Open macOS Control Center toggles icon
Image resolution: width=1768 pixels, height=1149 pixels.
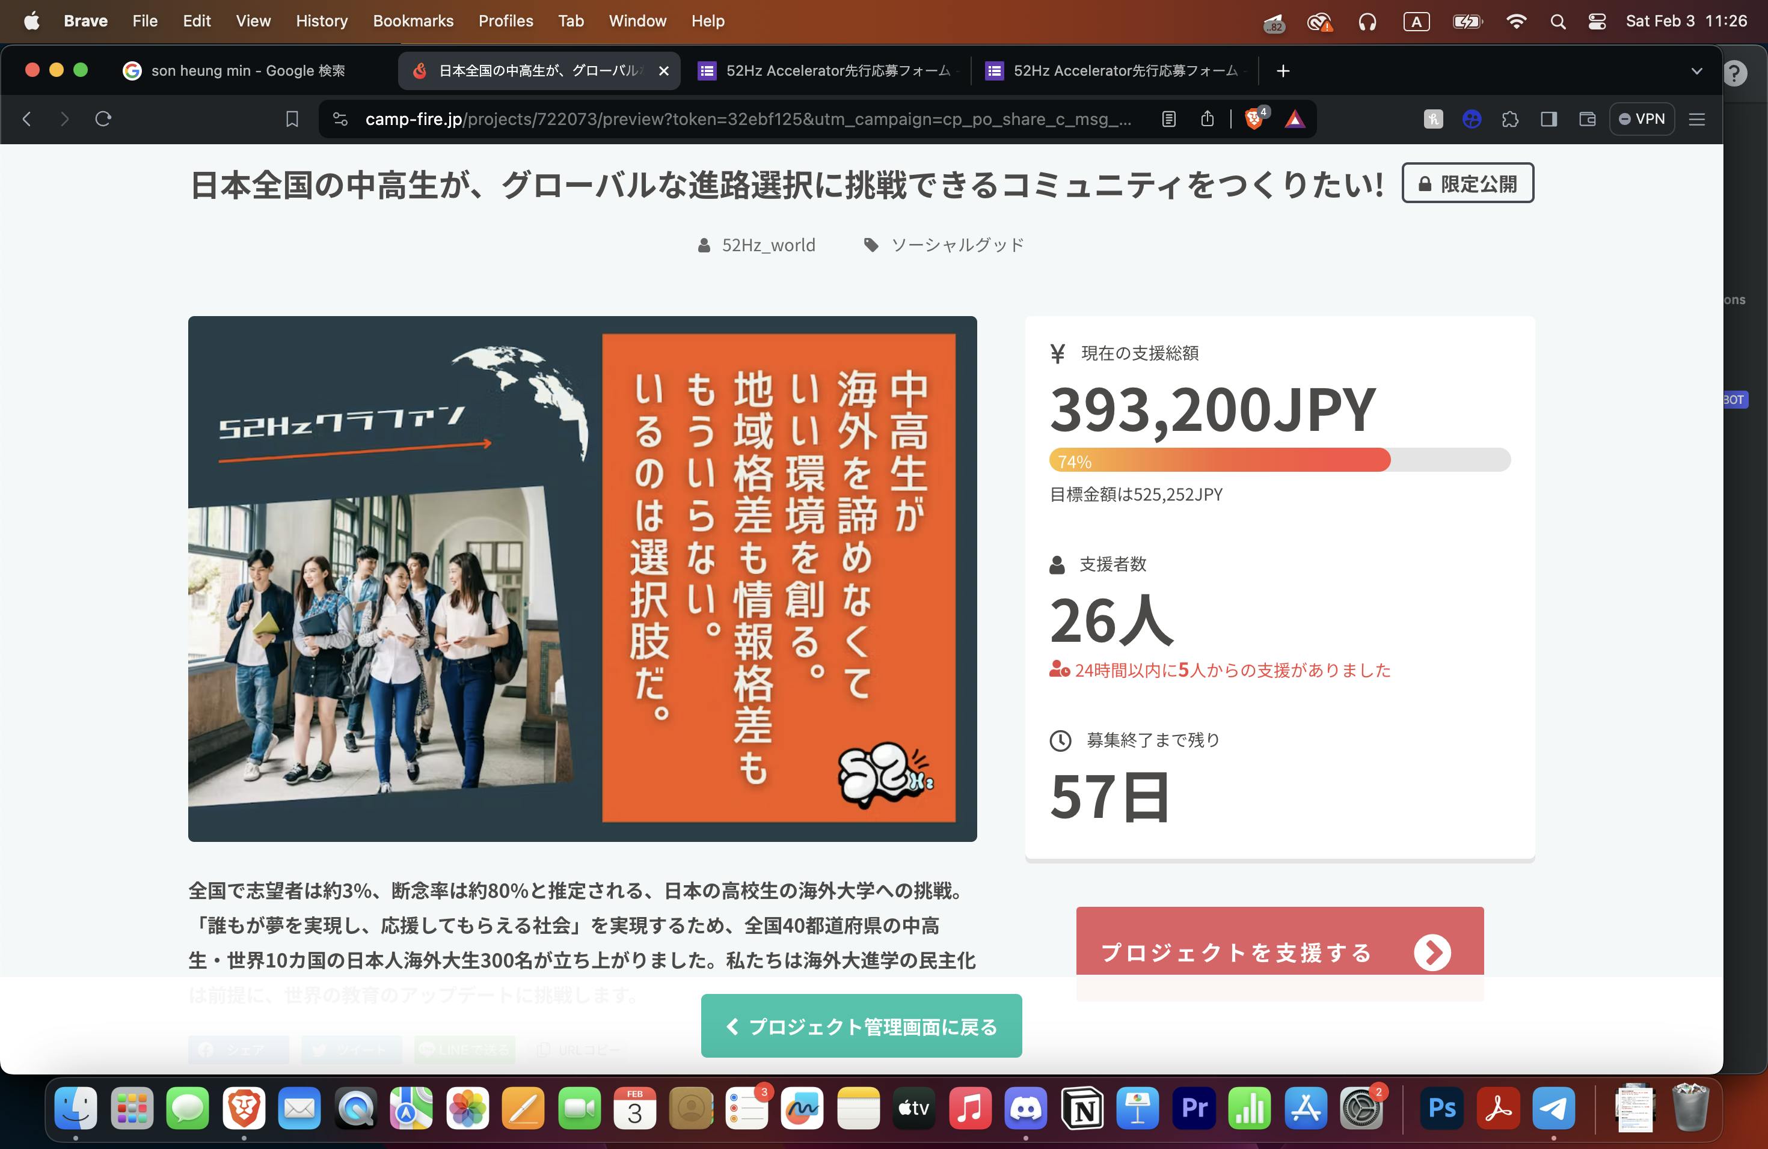pyautogui.click(x=1597, y=22)
